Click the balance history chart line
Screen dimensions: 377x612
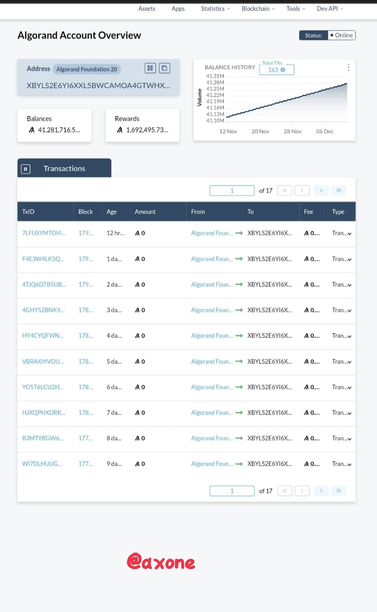click(286, 100)
